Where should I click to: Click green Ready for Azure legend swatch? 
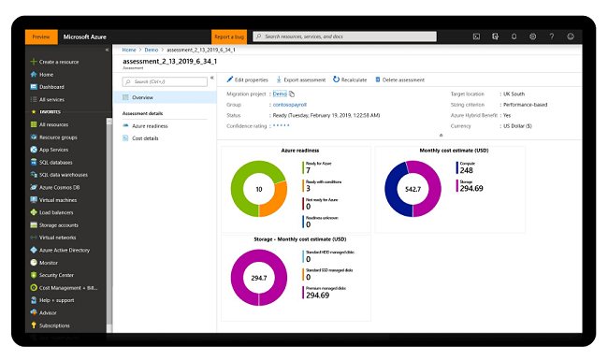pos(303,167)
